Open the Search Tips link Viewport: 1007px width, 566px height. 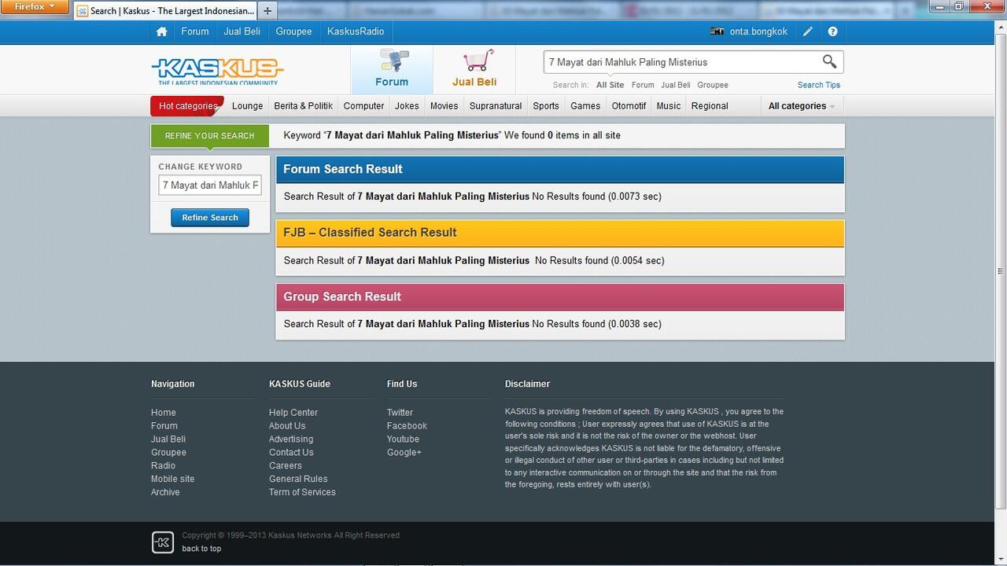point(819,85)
